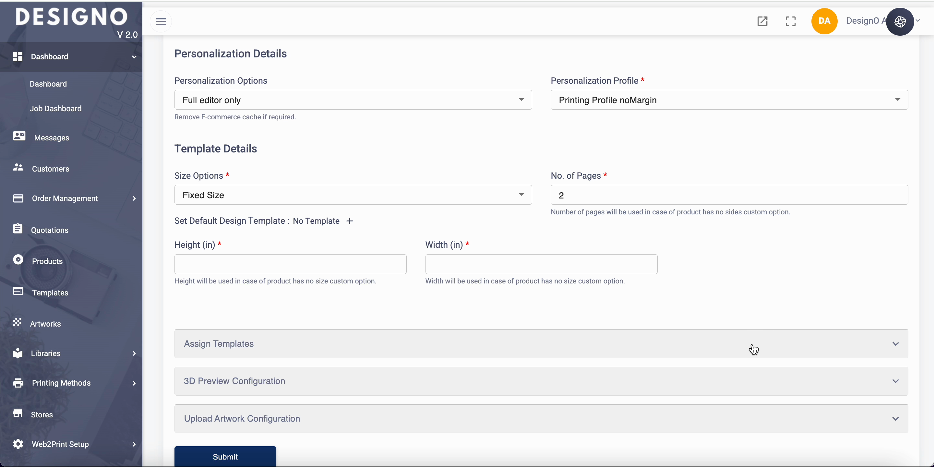Viewport: 934px width, 467px height.
Task: Open Job Dashboard in the sidebar
Action: [55, 109]
